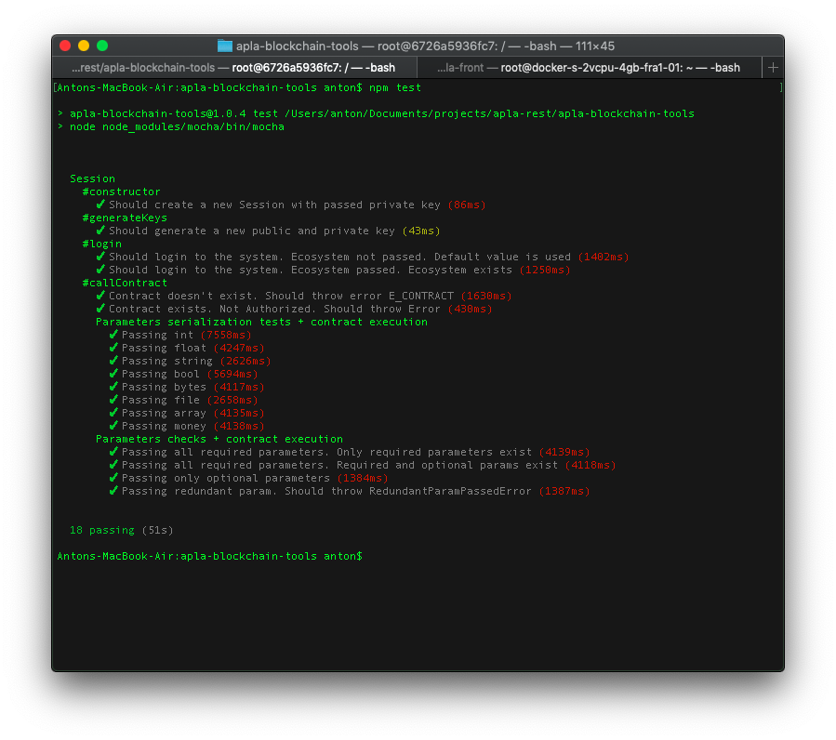This screenshot has height=740, width=836.
Task: Click the 'node node_modules/mocha/bin/mocha' line
Action: 170,126
